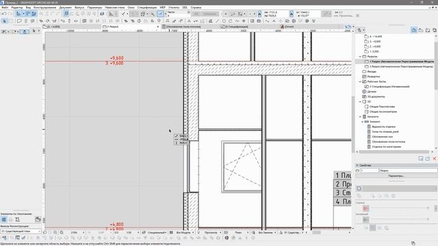438x246 pixels.
Task: Open the Справка menu
Action: (x=196, y=8)
